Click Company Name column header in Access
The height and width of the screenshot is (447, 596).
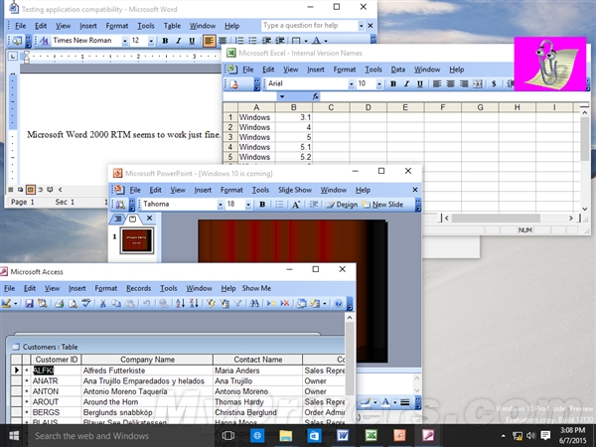tap(147, 360)
